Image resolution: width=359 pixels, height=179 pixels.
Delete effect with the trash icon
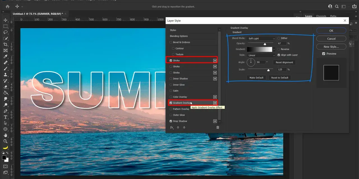coord(218,128)
